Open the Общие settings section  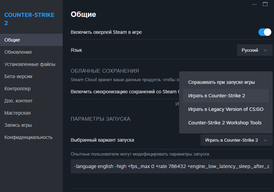(x=31, y=40)
